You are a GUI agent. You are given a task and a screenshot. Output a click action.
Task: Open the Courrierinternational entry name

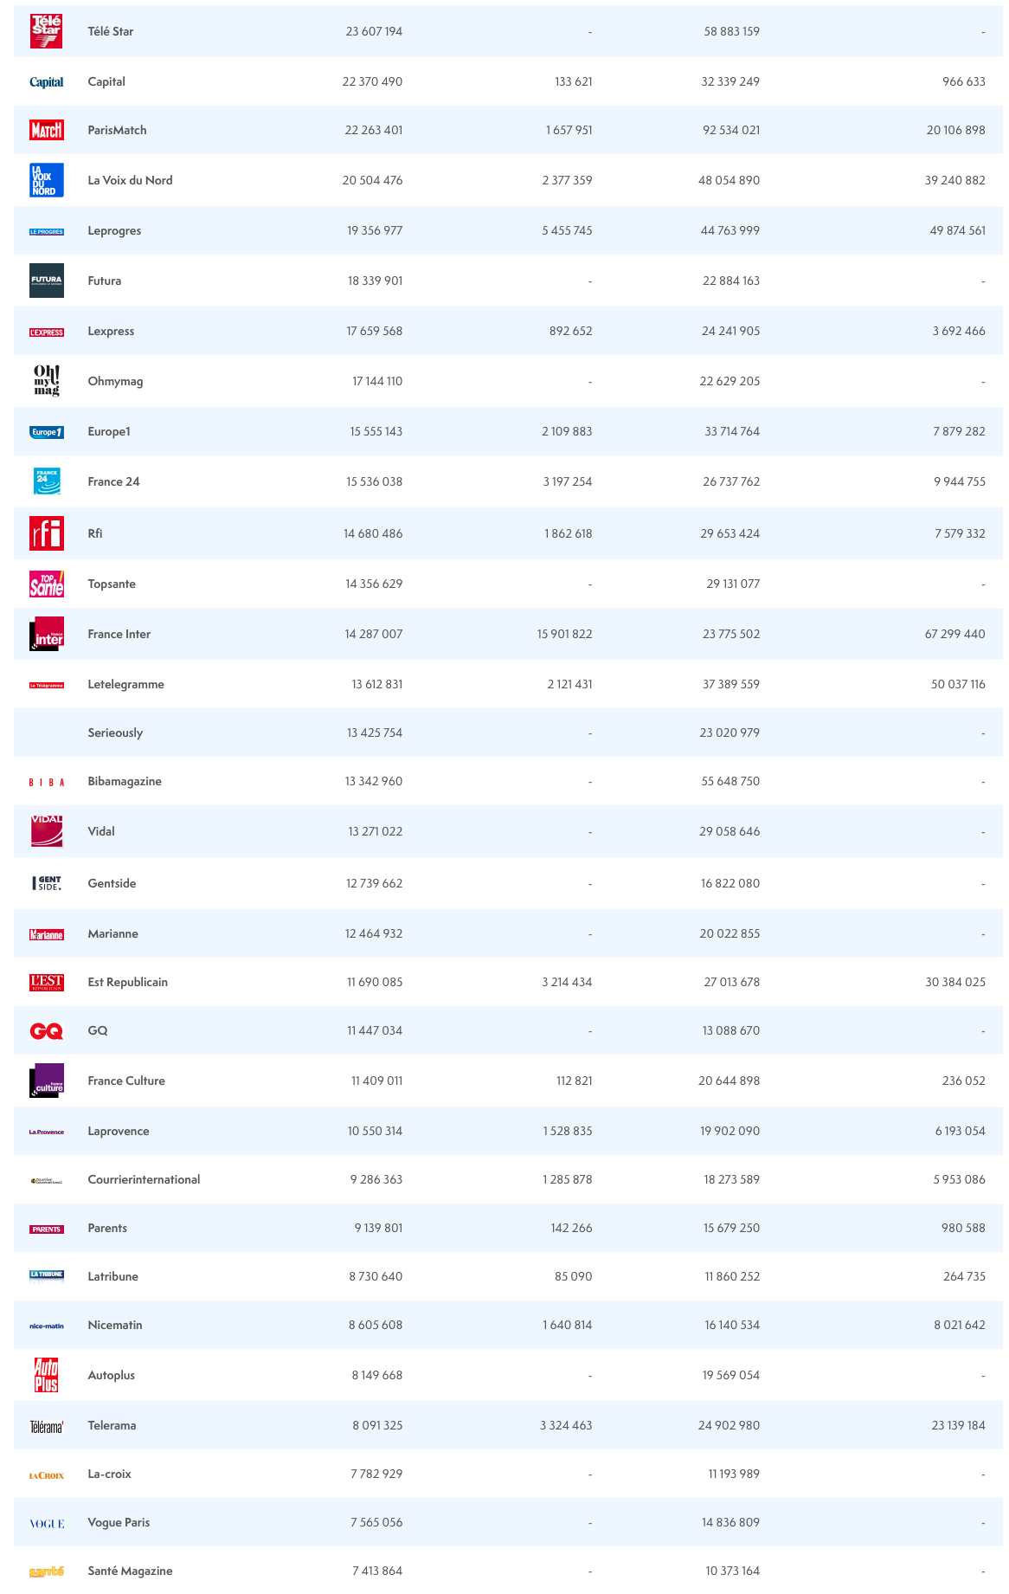(144, 1179)
